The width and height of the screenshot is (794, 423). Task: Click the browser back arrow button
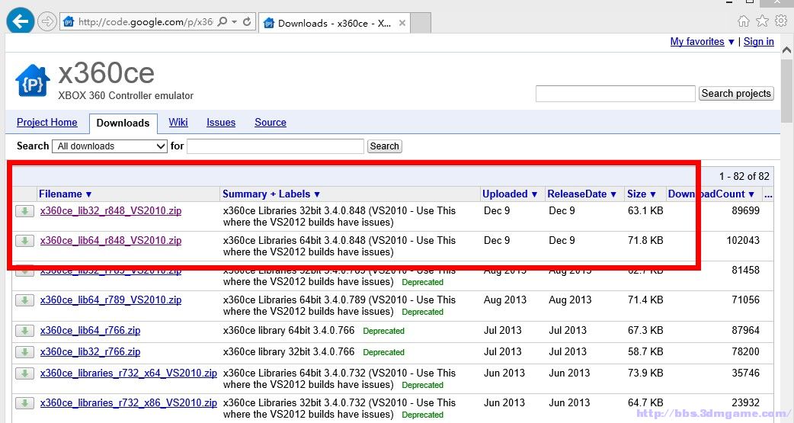click(x=21, y=22)
